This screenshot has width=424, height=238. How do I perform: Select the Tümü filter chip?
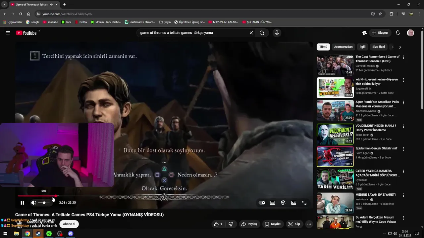(x=323, y=47)
